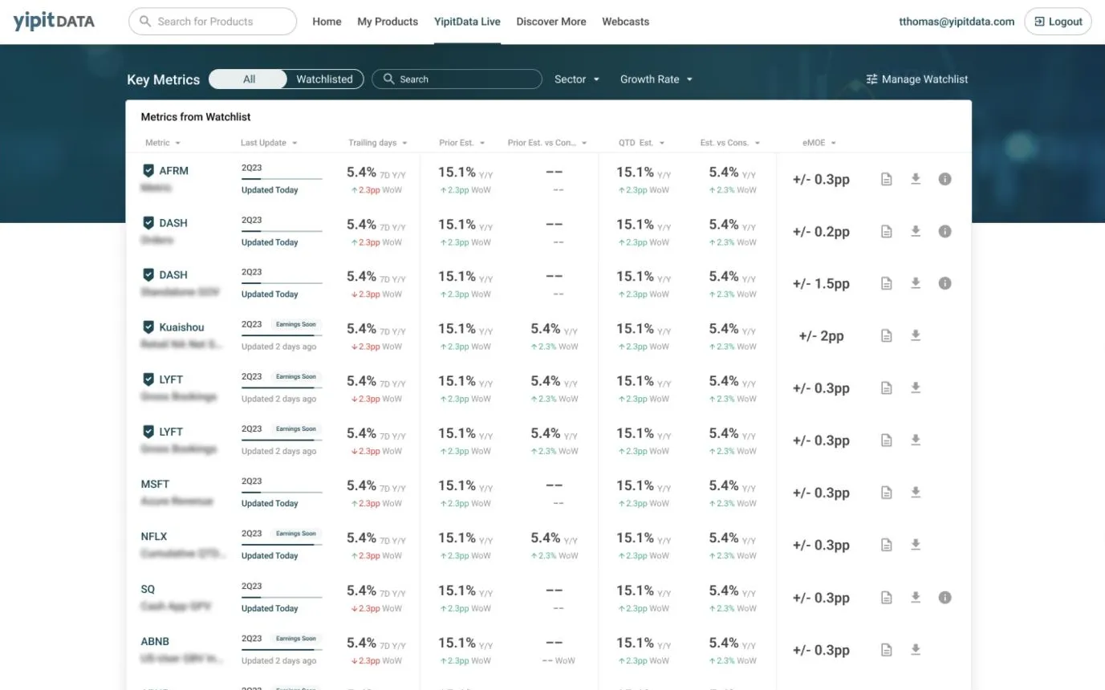
Task: Open the Webcasts nav item
Action: [x=626, y=22]
